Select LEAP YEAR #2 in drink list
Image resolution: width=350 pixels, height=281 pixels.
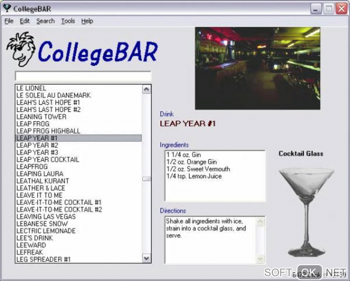(x=78, y=145)
